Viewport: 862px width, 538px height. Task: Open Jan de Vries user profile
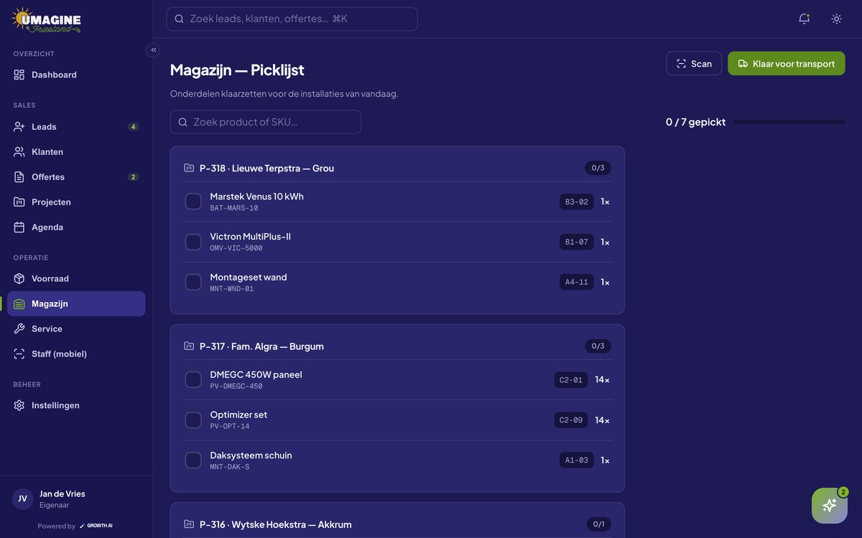coord(76,499)
